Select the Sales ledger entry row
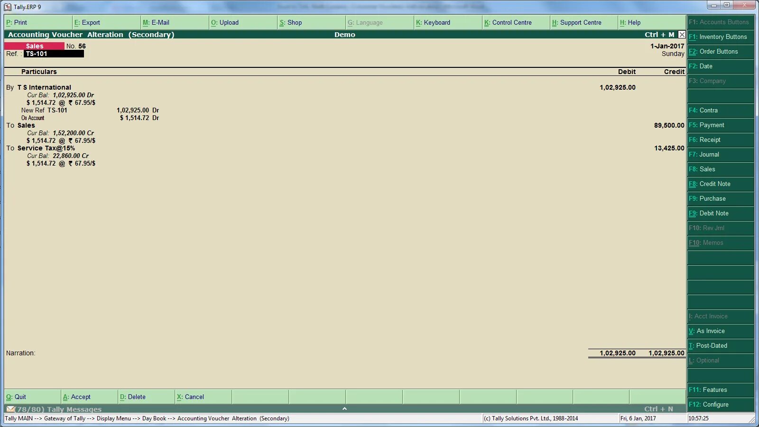759x427 pixels. tap(26, 125)
